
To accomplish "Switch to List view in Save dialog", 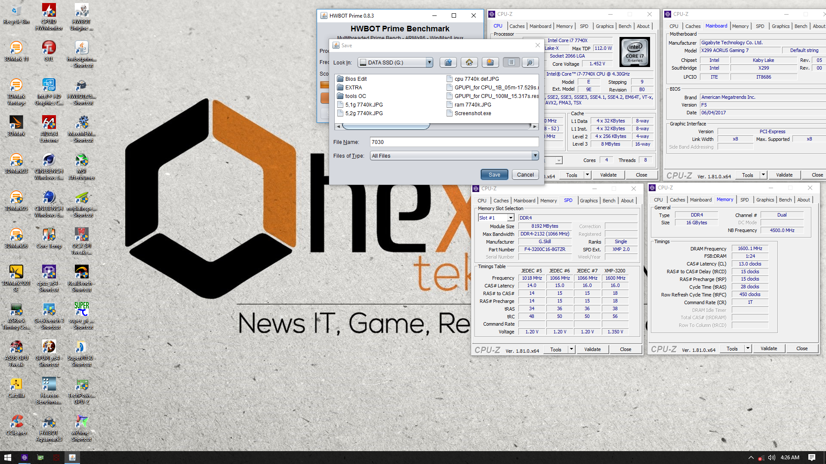I will 511,62.
